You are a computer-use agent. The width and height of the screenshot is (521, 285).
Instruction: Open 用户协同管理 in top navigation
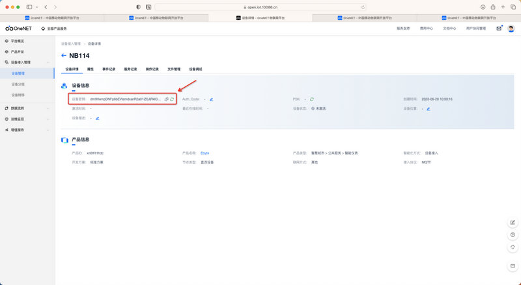[x=476, y=29]
